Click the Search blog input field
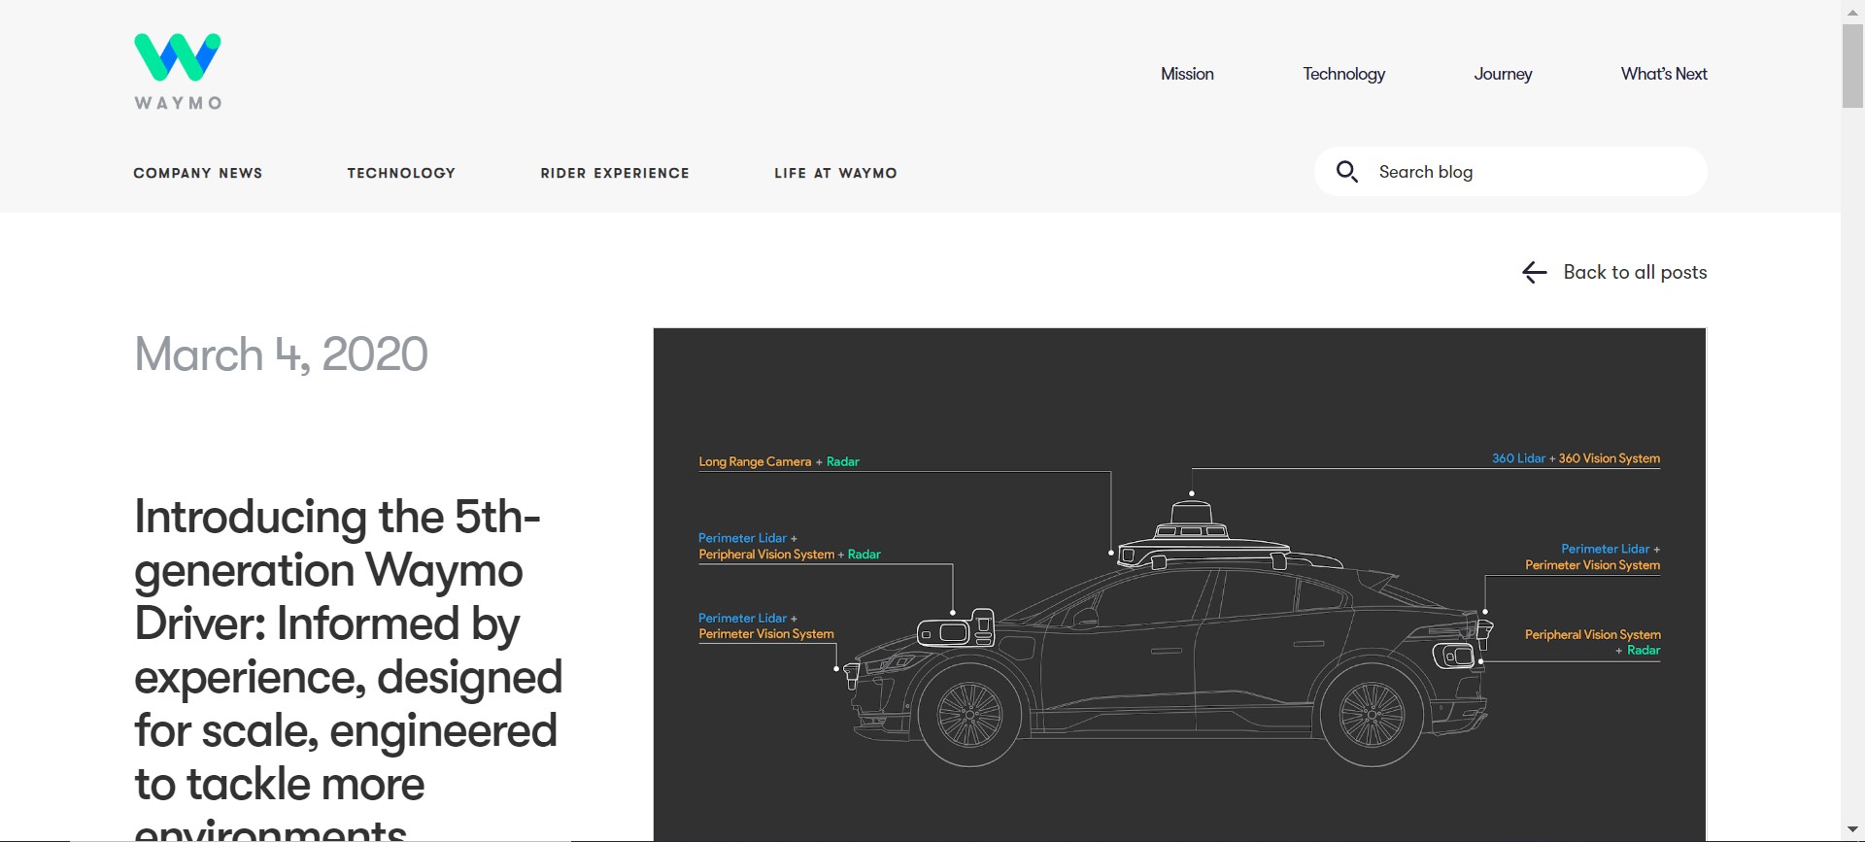The image size is (1865, 842). pos(1510,172)
